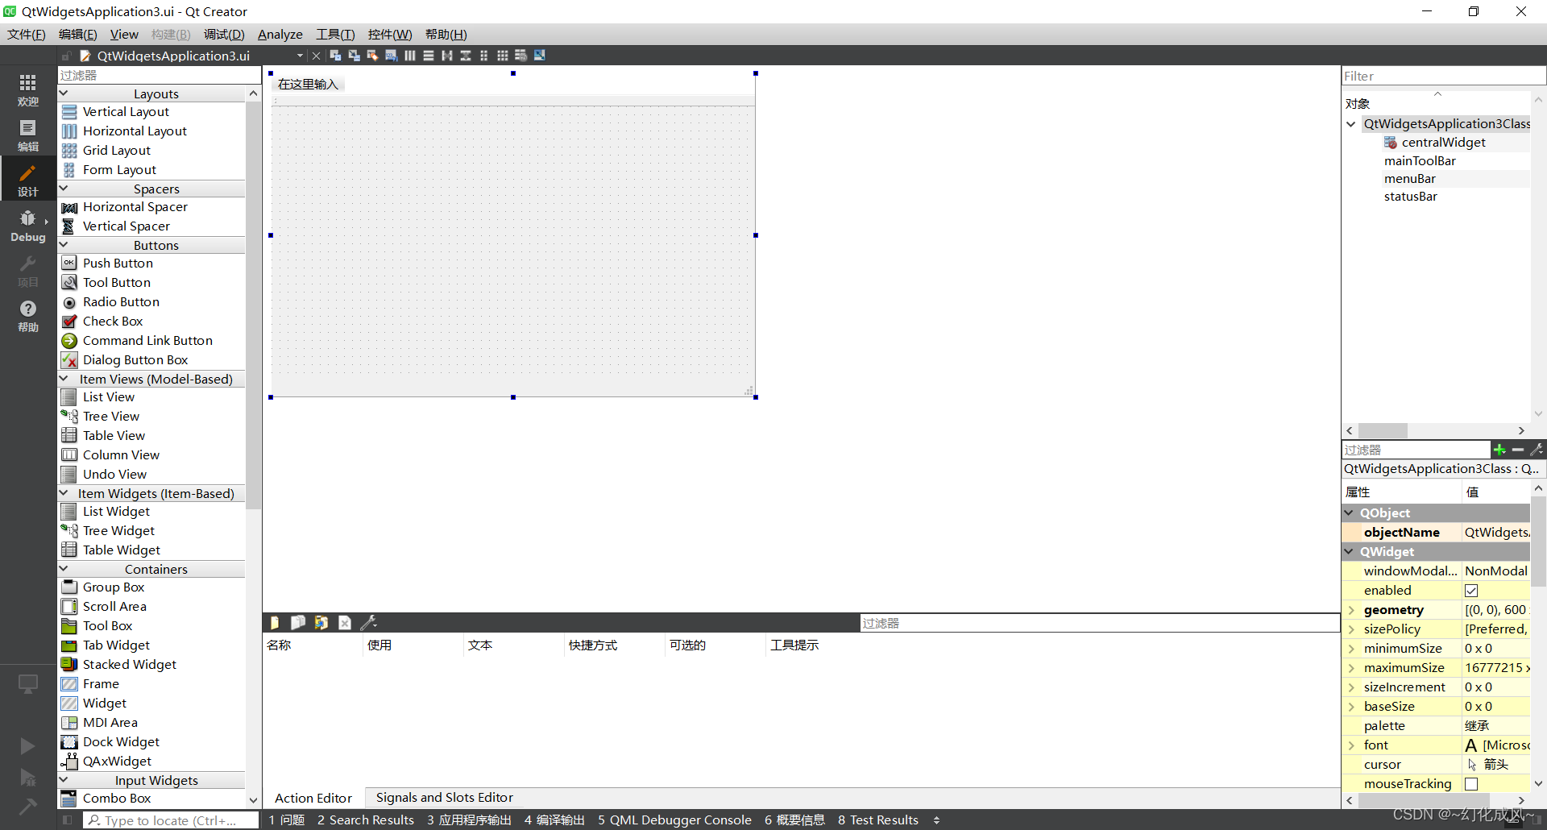1547x830 pixels.
Task: Apply Lay Out Horizontally from toolbar
Action: point(410,56)
